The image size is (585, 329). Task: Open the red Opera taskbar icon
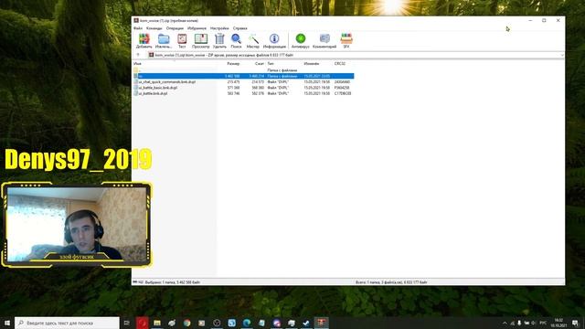[x=143, y=323]
